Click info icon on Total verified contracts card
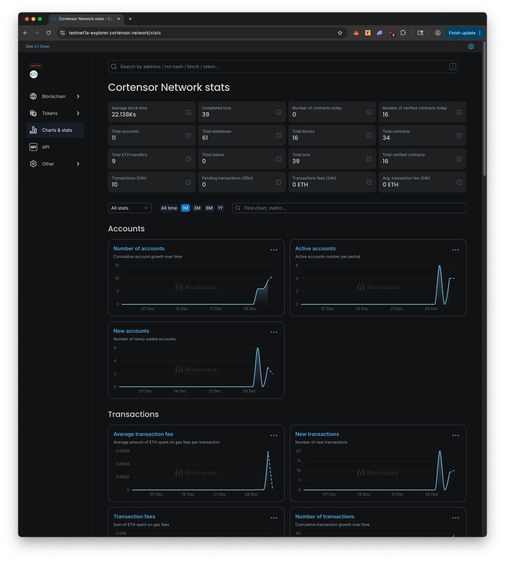Viewport: 505px width, 561px height. click(x=459, y=159)
